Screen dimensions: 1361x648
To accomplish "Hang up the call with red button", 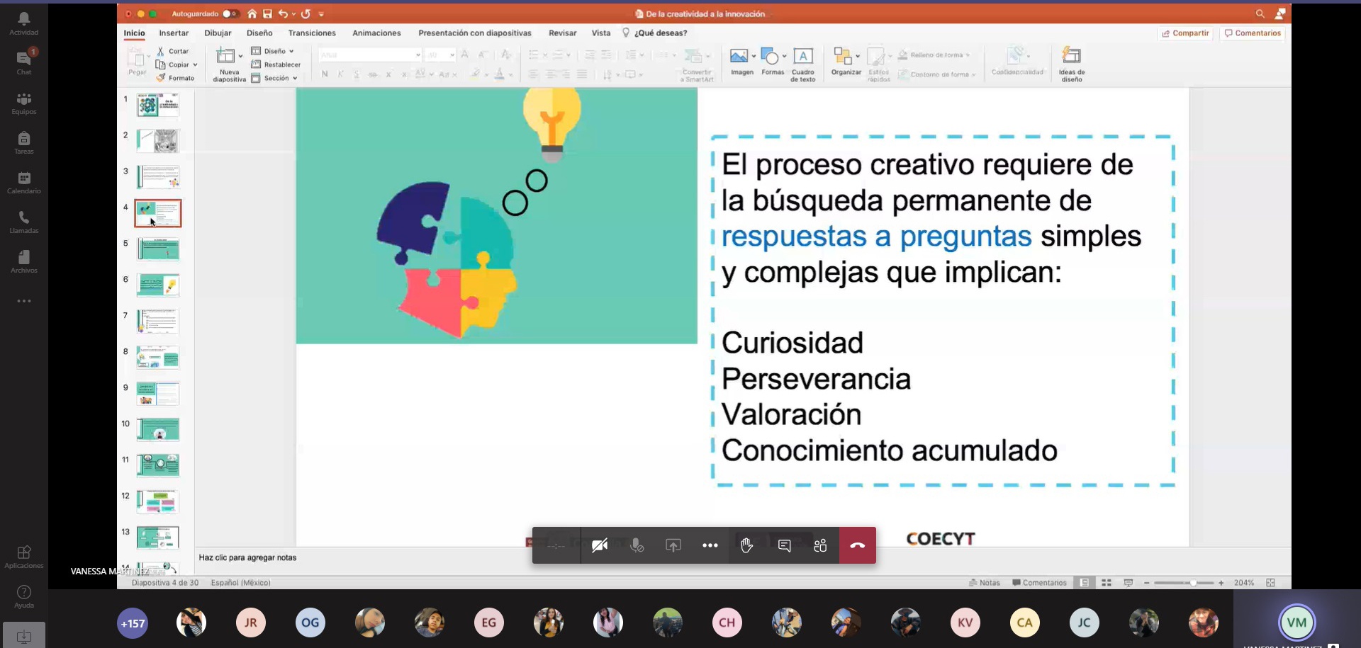I will coord(857,545).
